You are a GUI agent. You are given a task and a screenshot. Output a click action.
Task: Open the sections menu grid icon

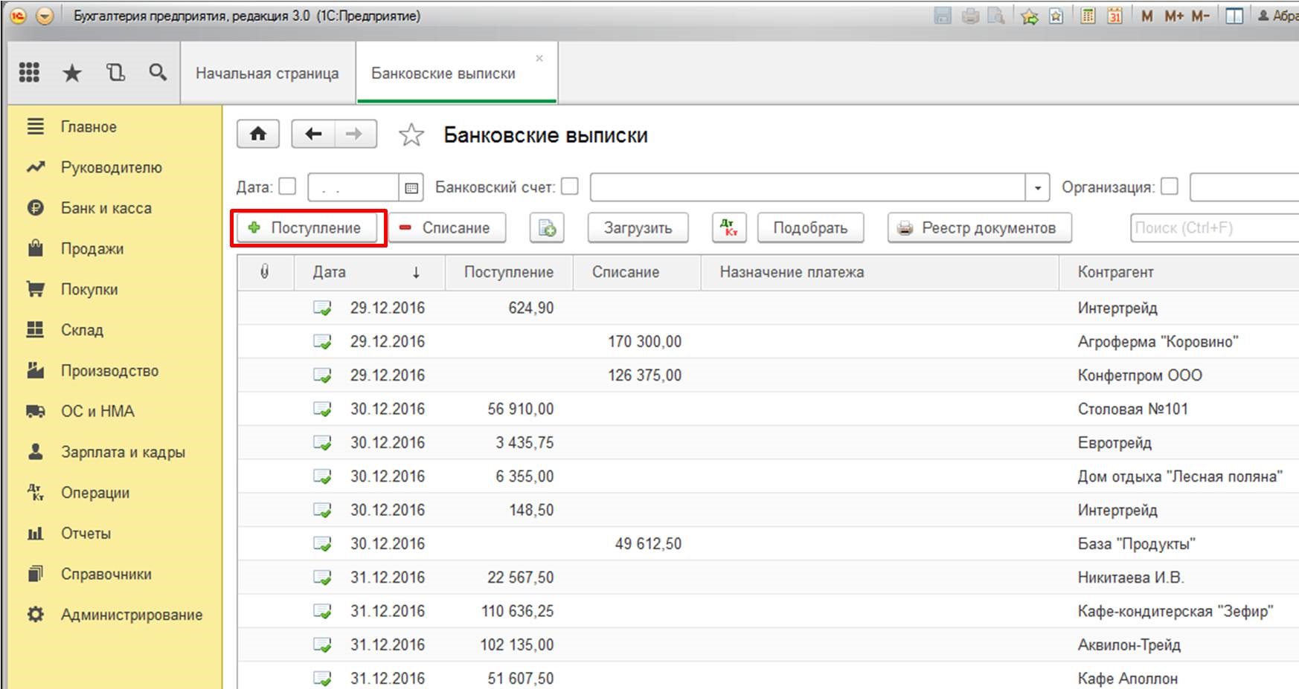point(29,72)
